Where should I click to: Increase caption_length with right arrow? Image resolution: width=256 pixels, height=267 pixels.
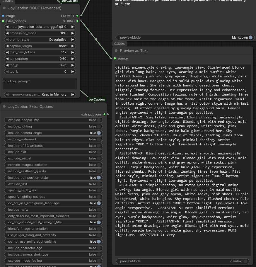coord(73,46)
